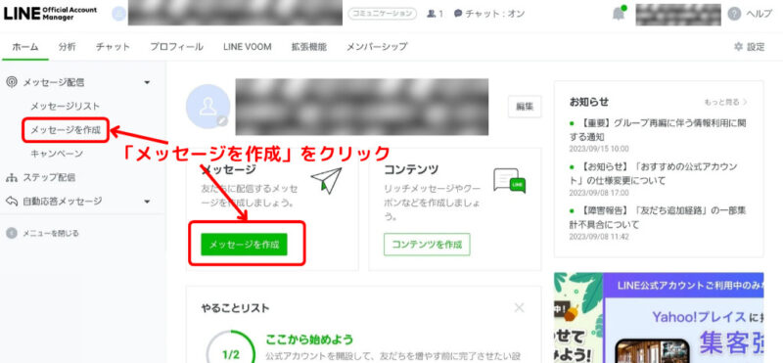Viewport: 783px width, 363px height.
Task: Open the メンバーシップ tab
Action: (377, 47)
